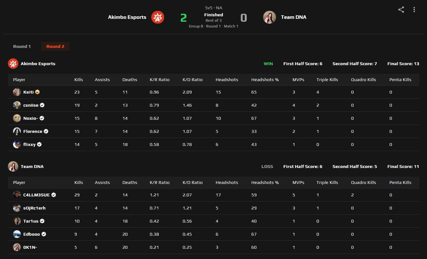Open player profile 0K1N-

point(30,247)
